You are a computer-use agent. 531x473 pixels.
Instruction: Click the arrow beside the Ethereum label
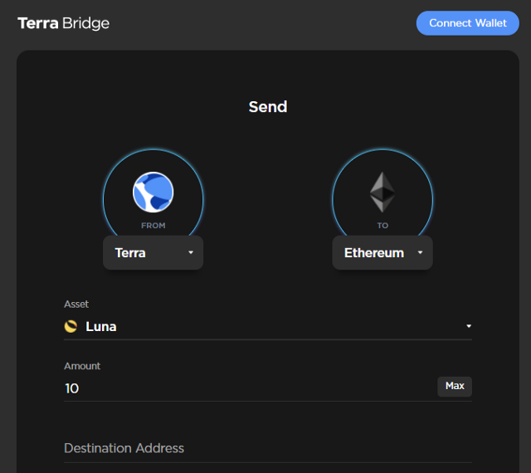pos(420,252)
